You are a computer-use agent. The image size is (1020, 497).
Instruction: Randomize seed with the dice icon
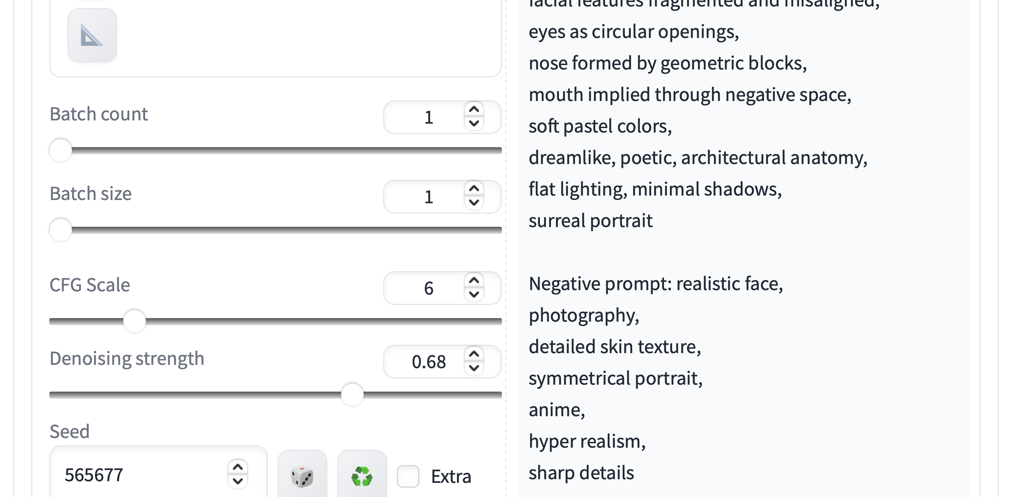302,476
